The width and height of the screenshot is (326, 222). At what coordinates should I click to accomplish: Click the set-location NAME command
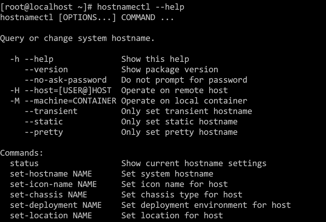tap(51, 216)
